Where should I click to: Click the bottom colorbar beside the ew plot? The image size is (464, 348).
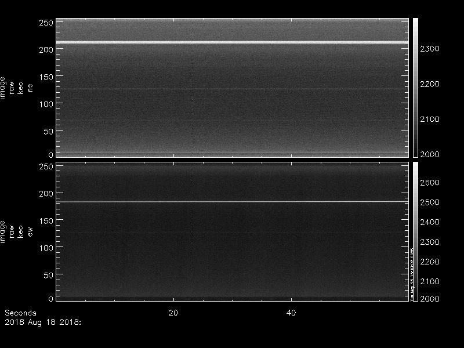pyautogui.click(x=415, y=231)
